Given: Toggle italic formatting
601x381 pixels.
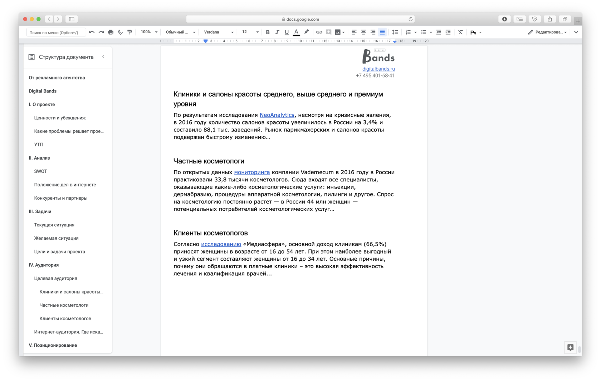Looking at the screenshot, I should (277, 32).
